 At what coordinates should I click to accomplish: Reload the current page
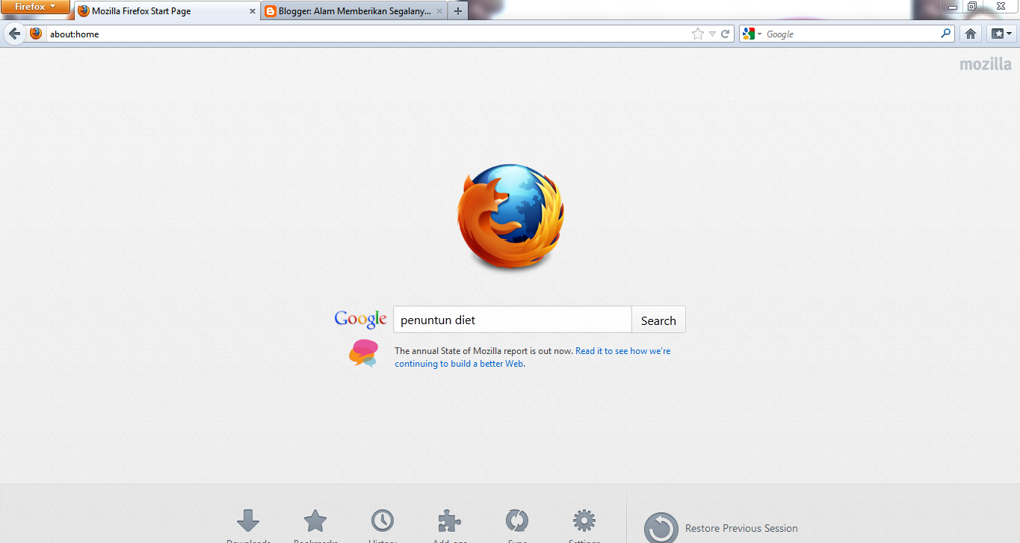point(725,34)
